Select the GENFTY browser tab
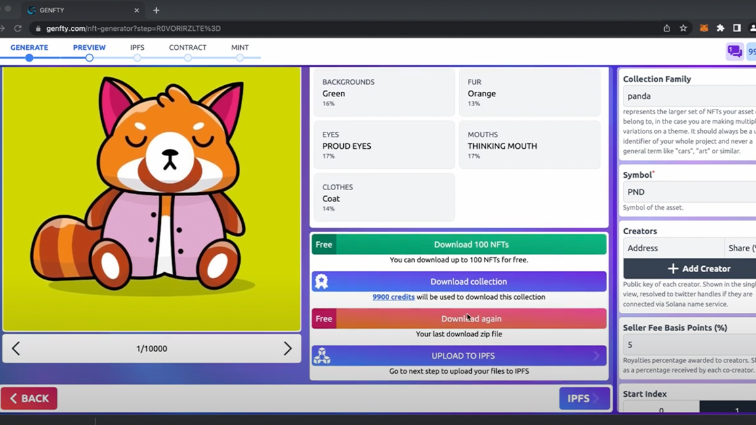Screen dimensions: 756x425 72,10
